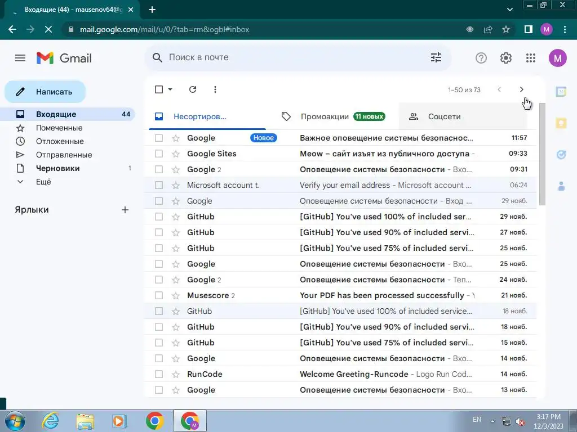Screen dimensions: 577x432
Task: Open Помеченные folder
Action: [x=68, y=128]
